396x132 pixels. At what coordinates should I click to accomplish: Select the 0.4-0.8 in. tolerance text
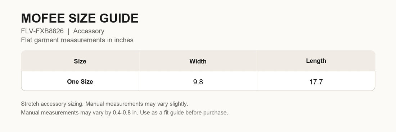pos(126,113)
